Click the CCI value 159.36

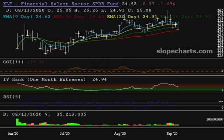[x=36, y=62]
